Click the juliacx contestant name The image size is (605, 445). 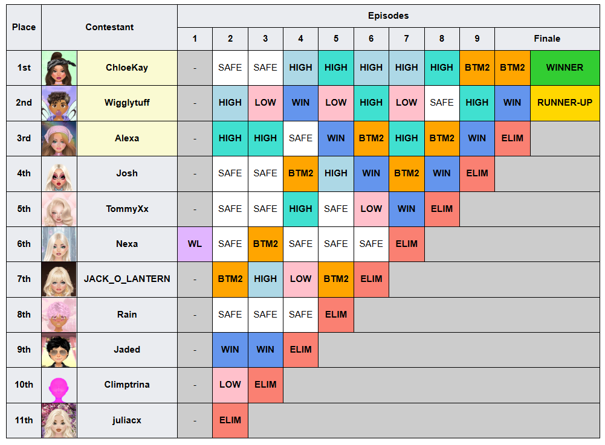click(x=127, y=420)
